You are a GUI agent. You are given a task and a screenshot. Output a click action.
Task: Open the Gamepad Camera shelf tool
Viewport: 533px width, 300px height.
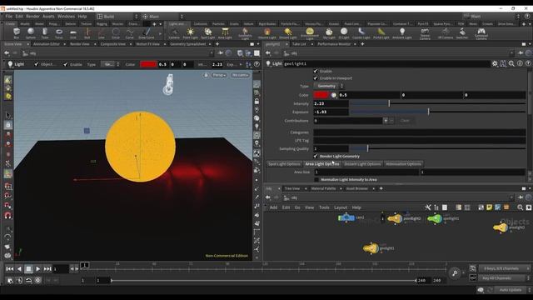(481, 33)
